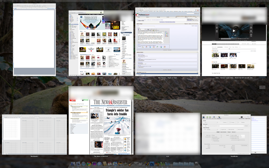Open HandBrake's Format dropdown
269x168 pixels.
click(x=213, y=130)
